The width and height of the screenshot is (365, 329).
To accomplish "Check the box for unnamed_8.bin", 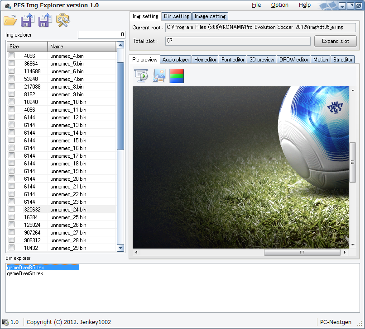I will [12, 87].
